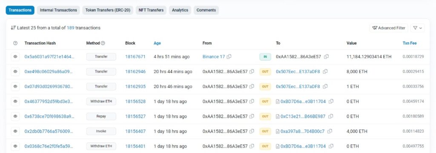The width and height of the screenshot is (436, 153).
Task: Copy To address 0x507Eec in 8,000 ETH row
Action: [x=325, y=72]
